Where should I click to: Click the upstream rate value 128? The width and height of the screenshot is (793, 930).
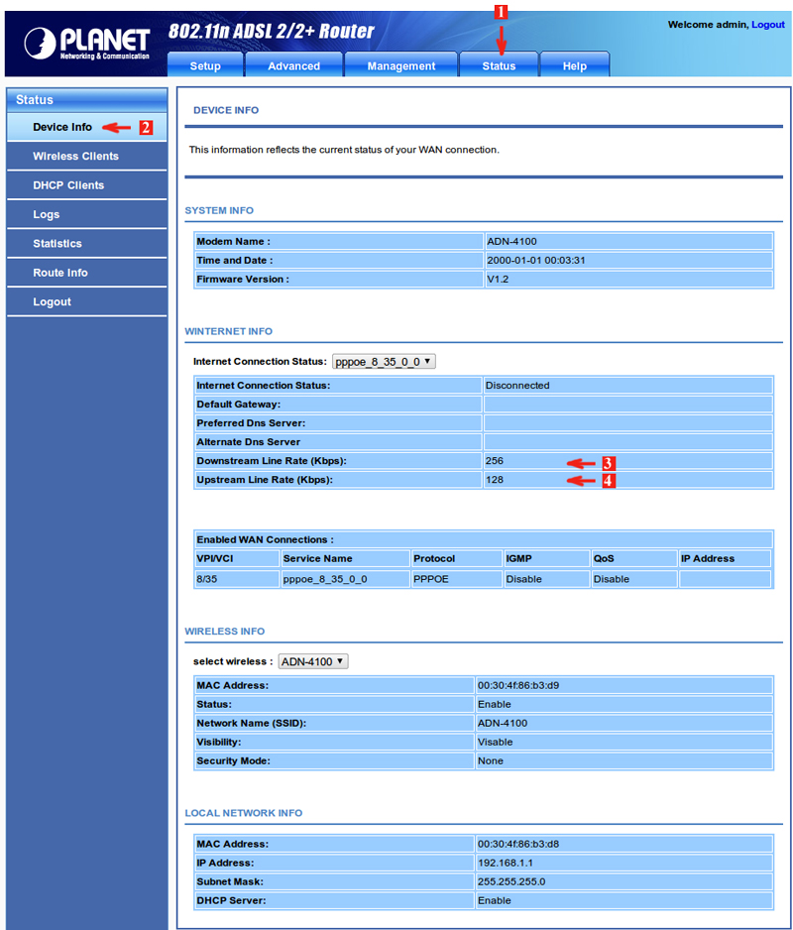click(x=494, y=480)
